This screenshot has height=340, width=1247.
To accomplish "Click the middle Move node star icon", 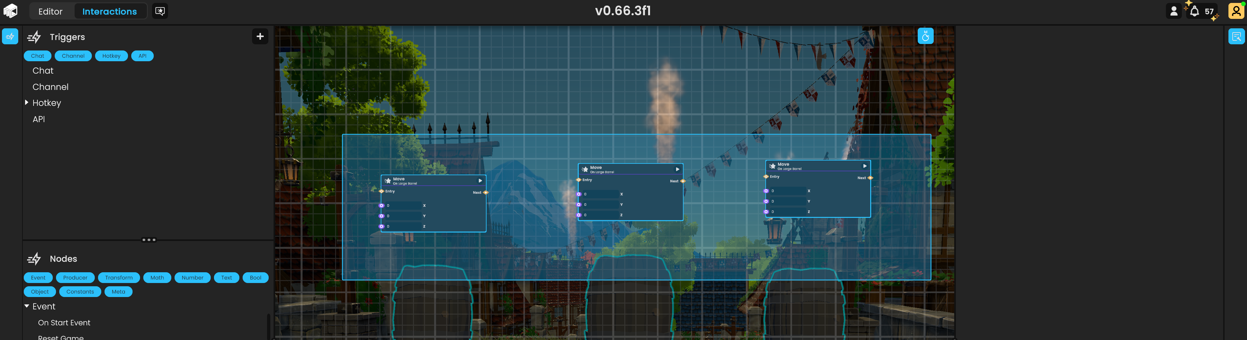I will tap(585, 170).
